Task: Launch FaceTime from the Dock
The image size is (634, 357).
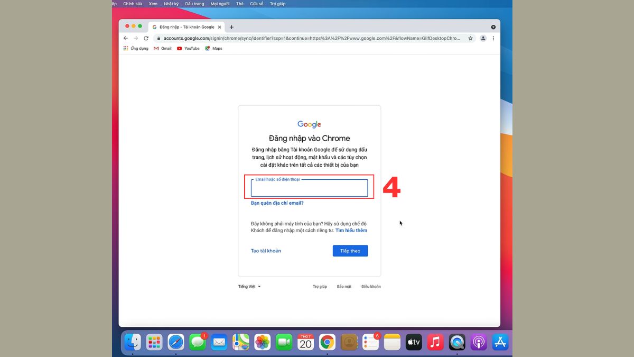Action: point(284,342)
